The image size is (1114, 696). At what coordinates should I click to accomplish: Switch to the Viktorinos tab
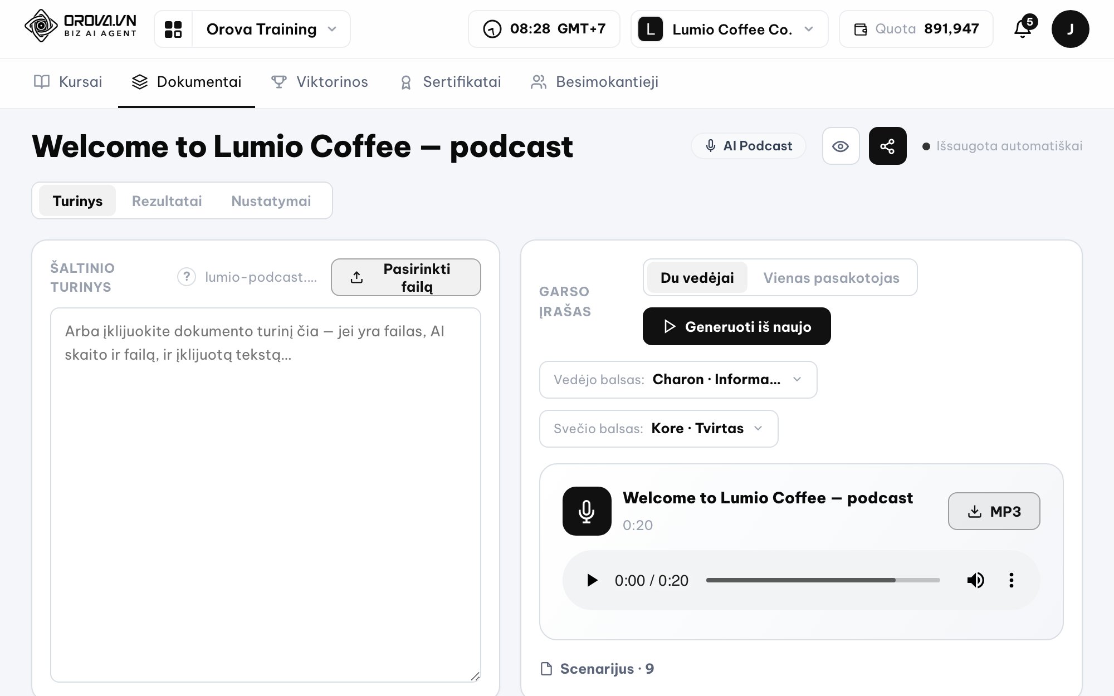click(320, 82)
